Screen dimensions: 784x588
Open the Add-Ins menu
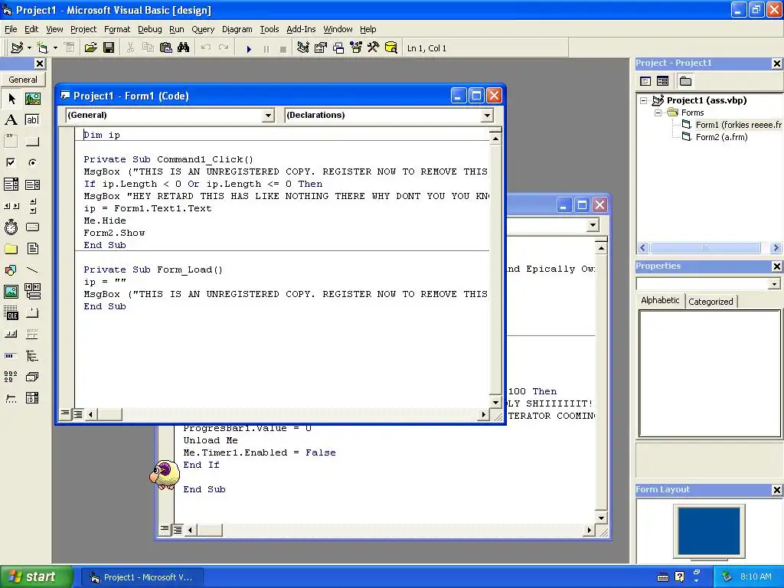click(x=301, y=29)
